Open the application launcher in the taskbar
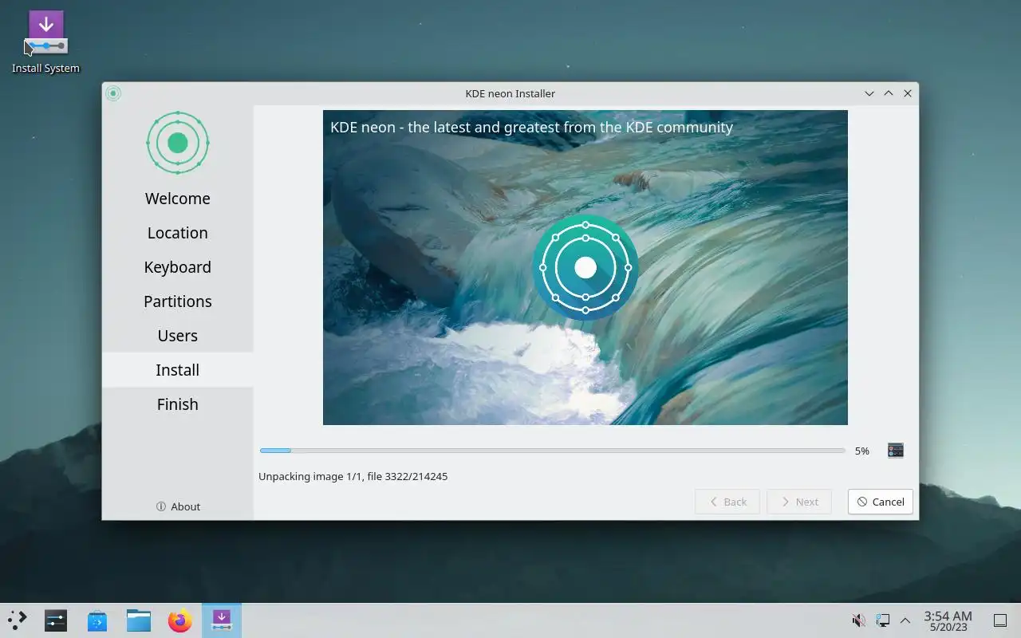The image size is (1021, 638). point(17,620)
